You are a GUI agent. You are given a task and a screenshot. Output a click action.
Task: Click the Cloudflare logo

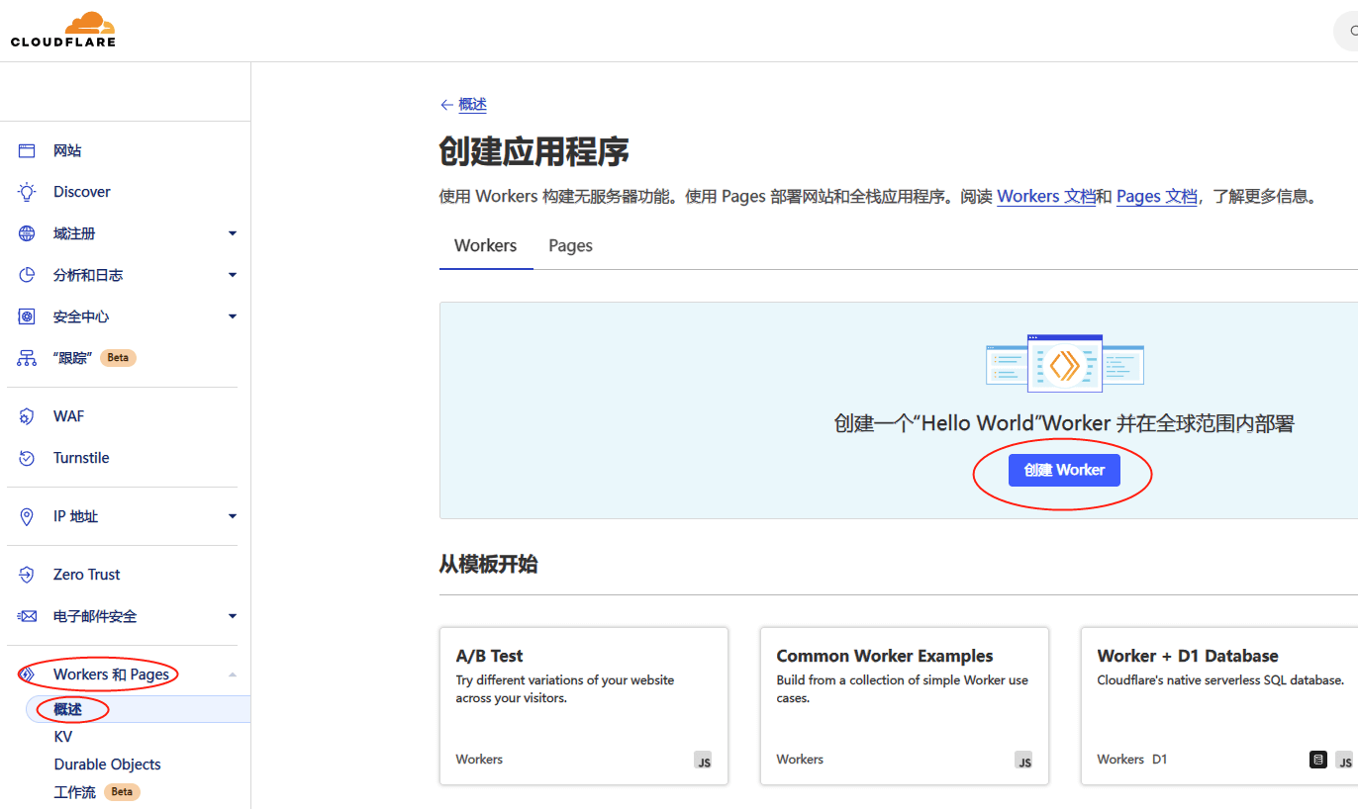[x=63, y=30]
